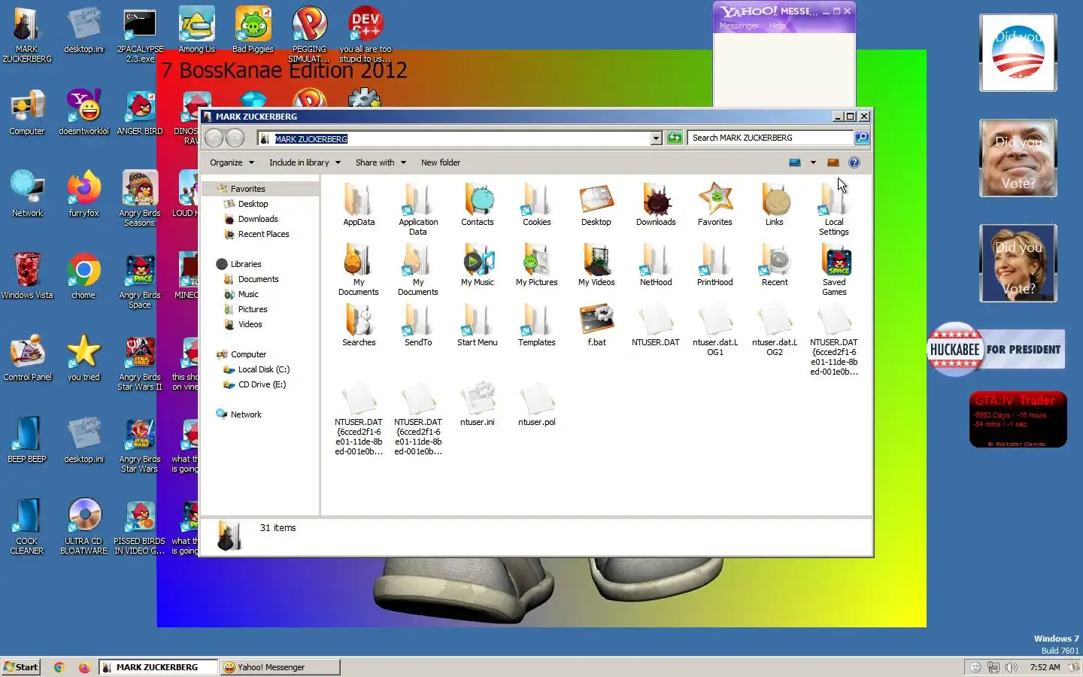The width and height of the screenshot is (1083, 677).
Task: Click the volume speaker tray icon
Action: click(x=1012, y=667)
